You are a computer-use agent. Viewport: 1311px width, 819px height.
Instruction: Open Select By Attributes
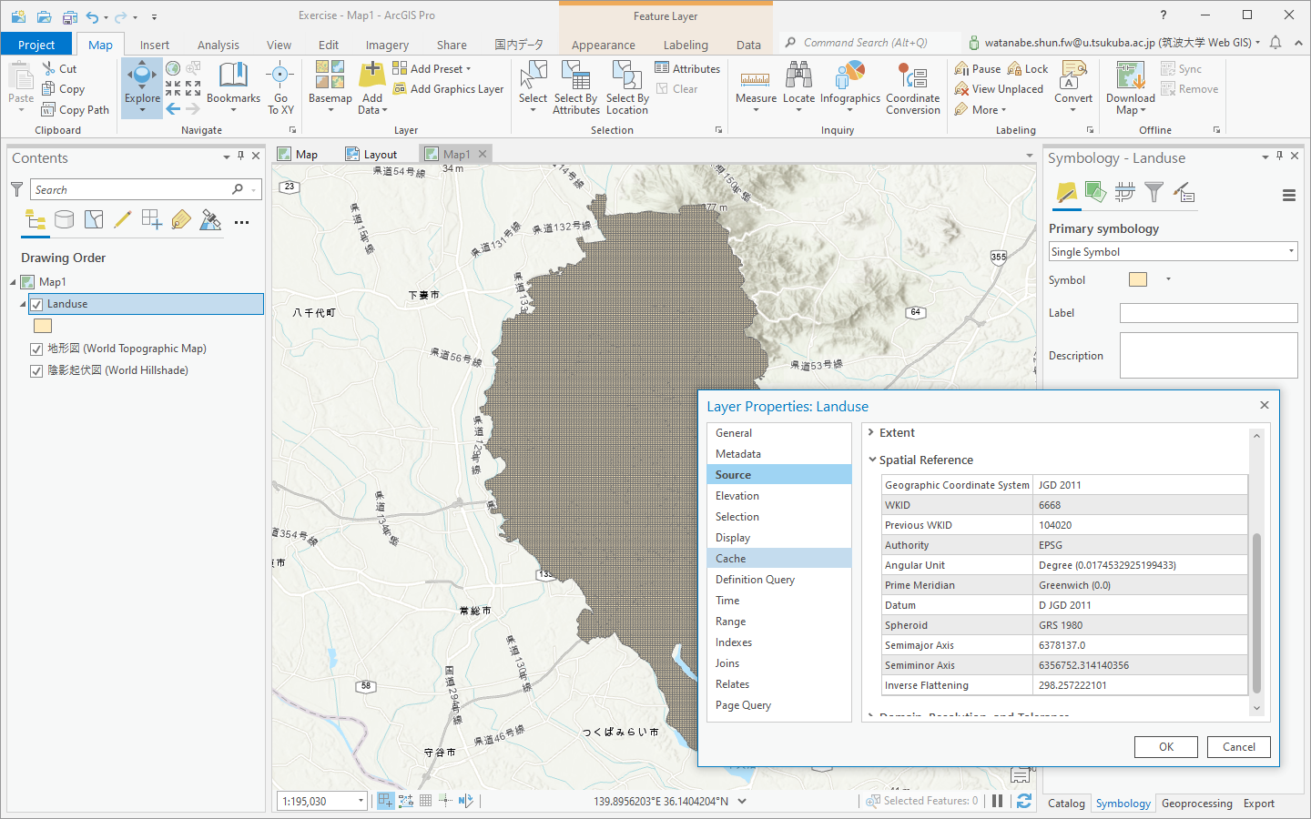tap(576, 87)
